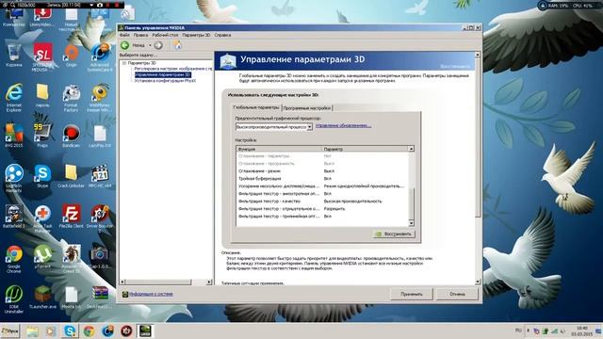The image size is (603, 339).
Task: Collapse the Параметры 3D tree node
Action: click(124, 63)
